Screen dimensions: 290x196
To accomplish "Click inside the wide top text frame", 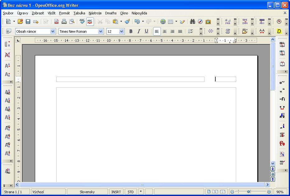I will [x=130, y=79].
